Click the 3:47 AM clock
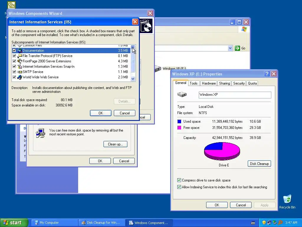Screen dimensions: 302x227 click(291, 223)
